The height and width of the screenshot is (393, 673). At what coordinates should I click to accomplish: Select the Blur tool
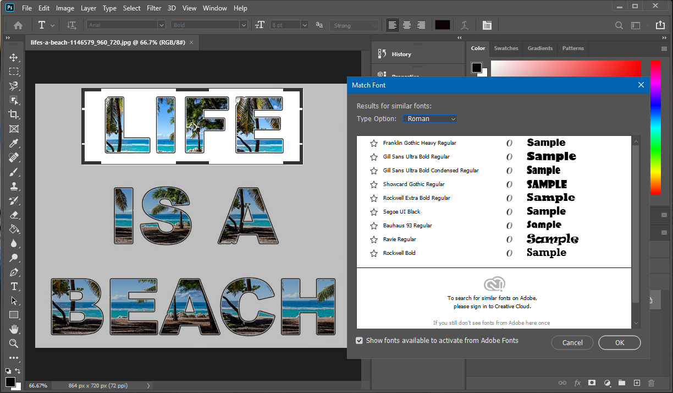click(14, 243)
